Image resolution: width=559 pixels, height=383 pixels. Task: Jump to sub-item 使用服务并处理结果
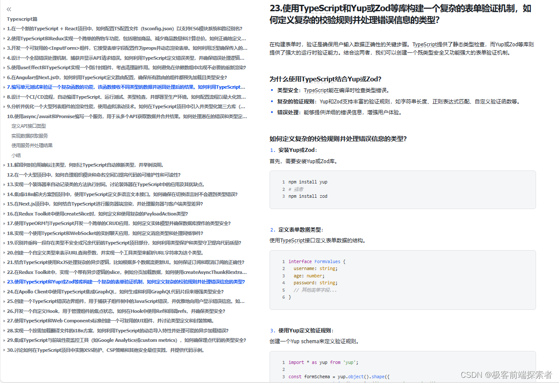point(32,145)
